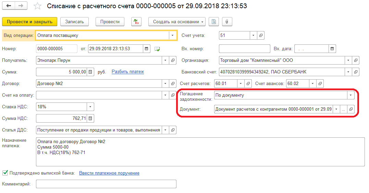369x193 pixels.
Task: Open Счет на оплату item form icon
Action: click(x=173, y=95)
